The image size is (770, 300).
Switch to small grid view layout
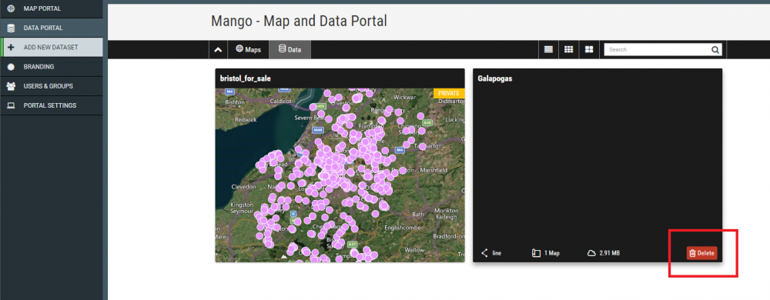(569, 49)
